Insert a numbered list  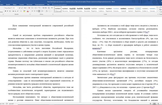pos(36,8)
